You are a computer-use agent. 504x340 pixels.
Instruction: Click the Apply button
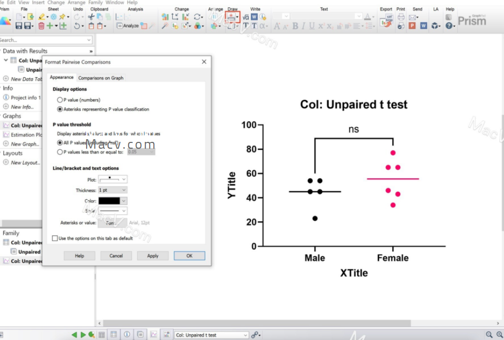tap(153, 256)
